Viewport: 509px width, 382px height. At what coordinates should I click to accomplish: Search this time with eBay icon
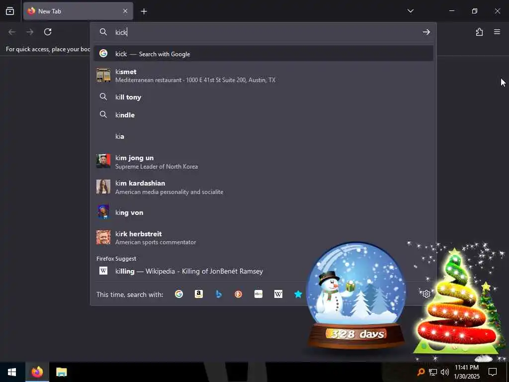tap(258, 294)
